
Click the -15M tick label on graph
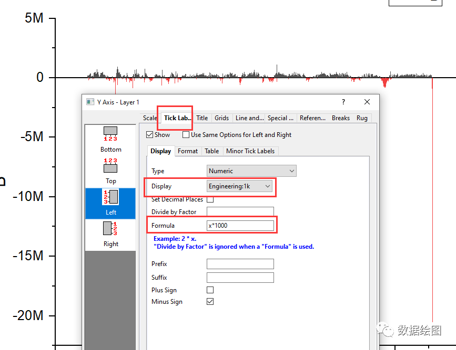[28, 256]
